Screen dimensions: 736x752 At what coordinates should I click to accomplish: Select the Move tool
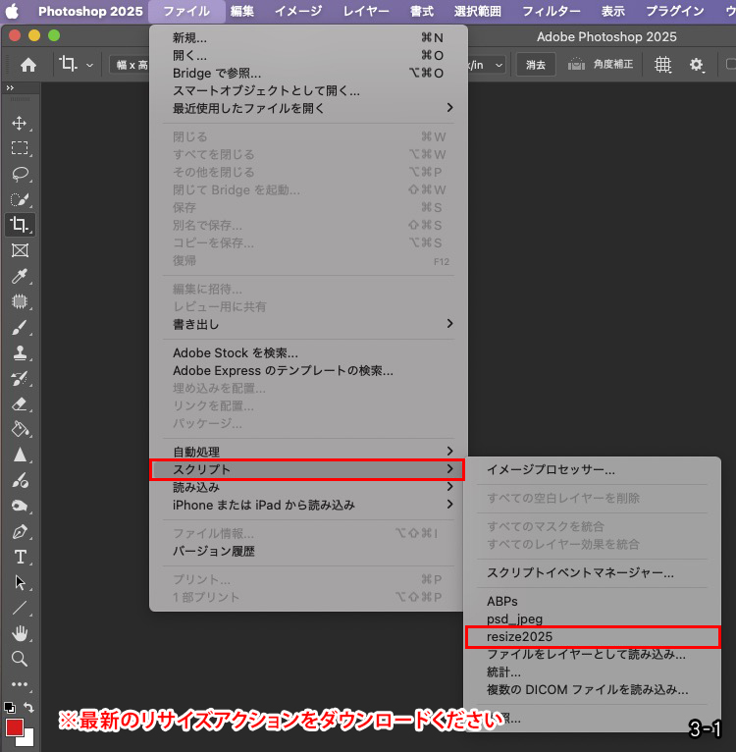20,124
